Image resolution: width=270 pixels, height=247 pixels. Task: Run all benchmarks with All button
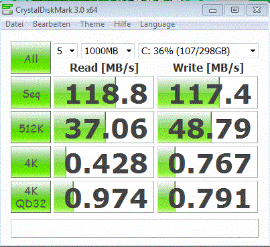click(x=31, y=58)
